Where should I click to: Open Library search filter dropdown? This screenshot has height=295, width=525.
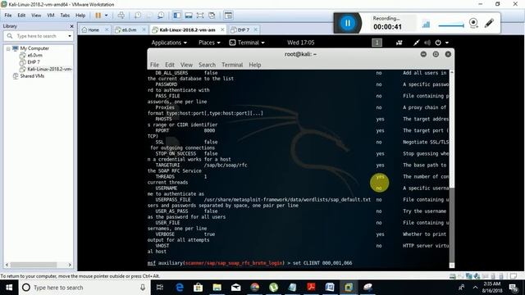coord(70,36)
